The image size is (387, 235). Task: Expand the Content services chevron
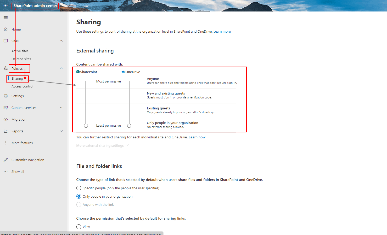(61, 108)
